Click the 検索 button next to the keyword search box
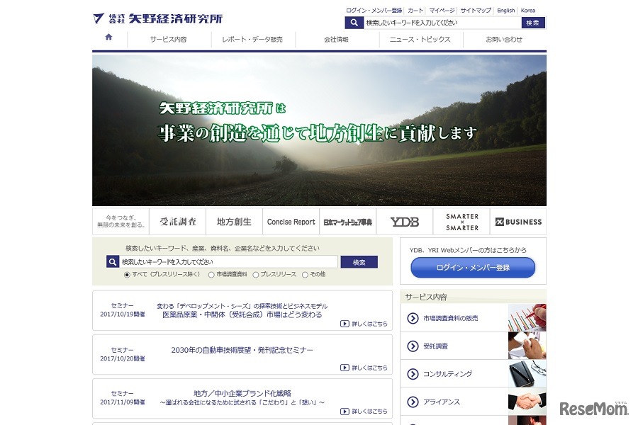638x425 pixels. click(x=359, y=261)
